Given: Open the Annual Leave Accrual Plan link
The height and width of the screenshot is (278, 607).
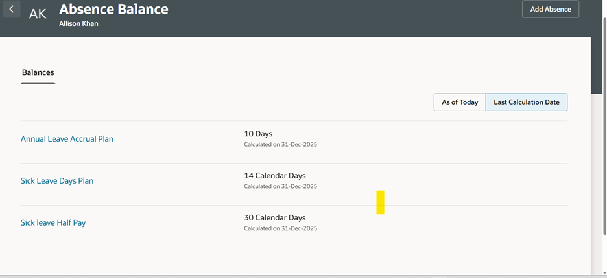Looking at the screenshot, I should (67, 139).
